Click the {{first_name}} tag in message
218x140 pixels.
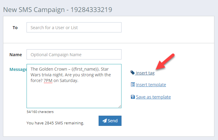[x=86, y=69]
